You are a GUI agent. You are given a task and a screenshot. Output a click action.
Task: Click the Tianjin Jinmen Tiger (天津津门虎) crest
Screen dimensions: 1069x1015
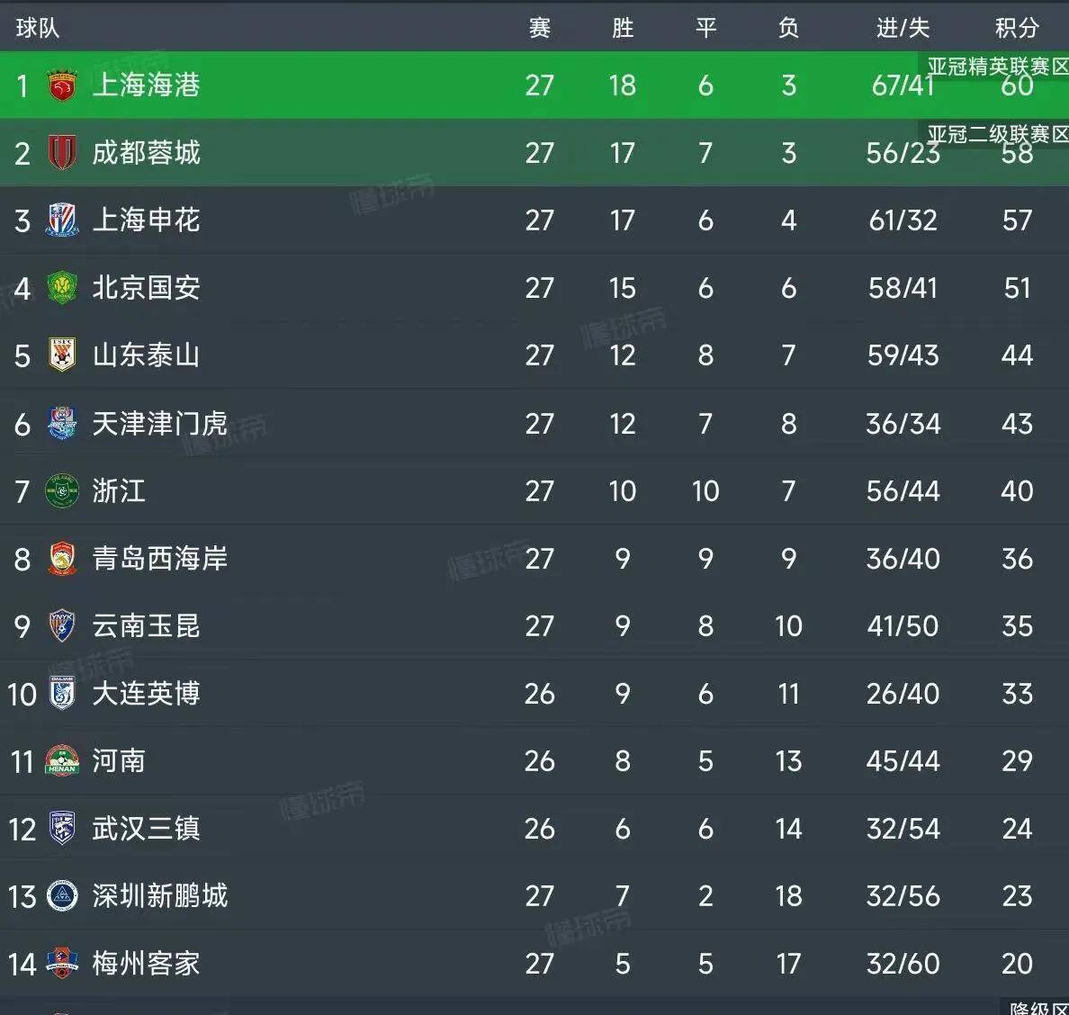point(62,423)
